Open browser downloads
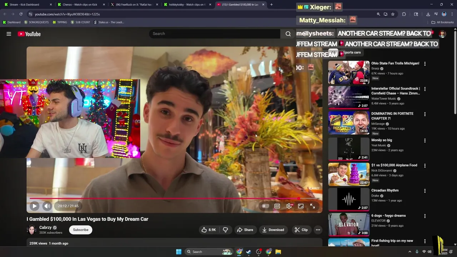 pos(428,14)
